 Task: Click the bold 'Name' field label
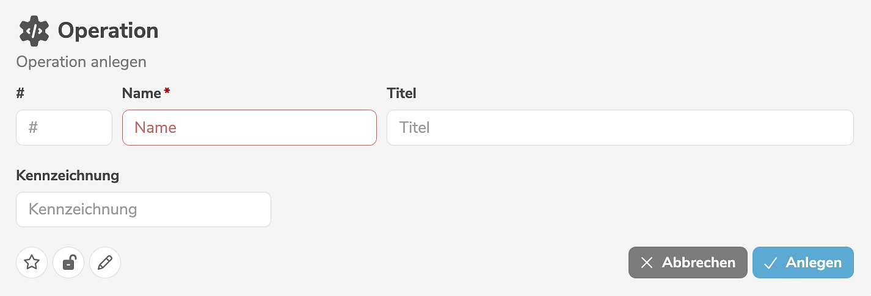pyautogui.click(x=141, y=93)
